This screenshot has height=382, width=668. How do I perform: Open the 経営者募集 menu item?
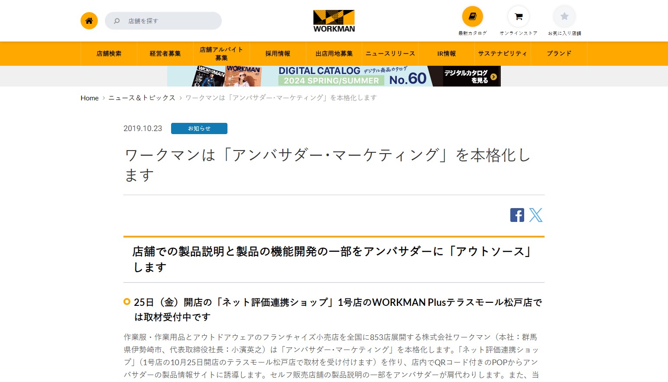tap(165, 54)
